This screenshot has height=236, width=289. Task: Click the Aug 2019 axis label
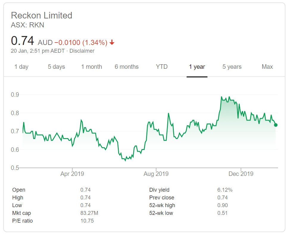tap(156, 174)
